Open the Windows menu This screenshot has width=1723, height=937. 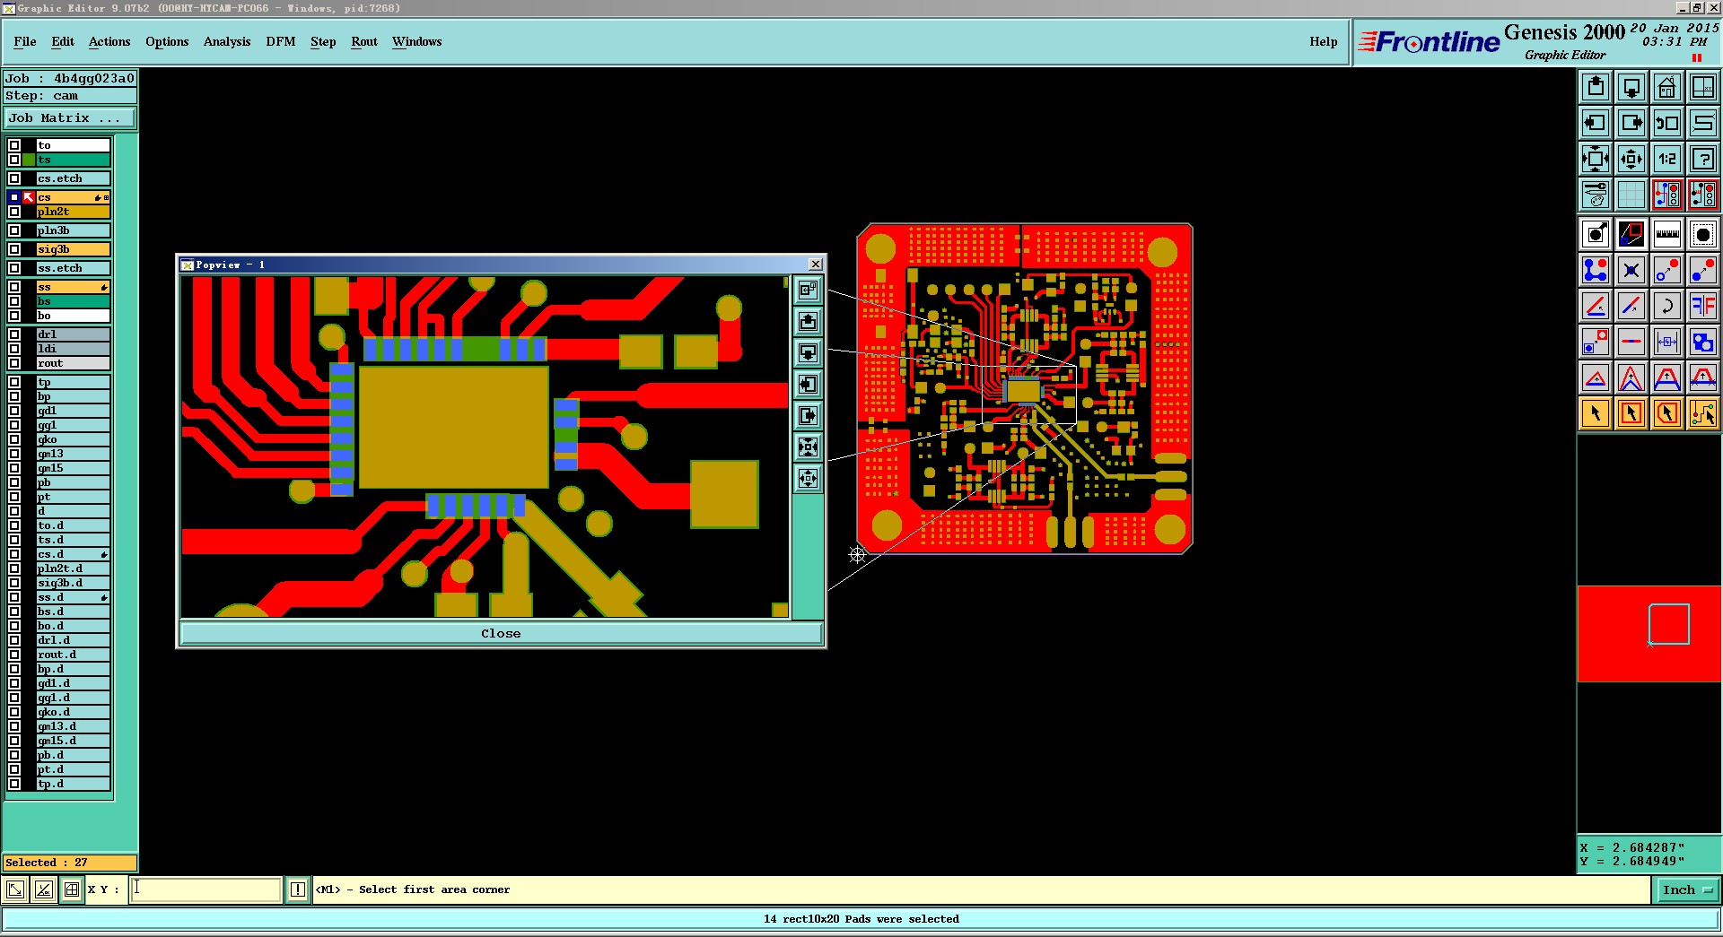pyautogui.click(x=417, y=41)
